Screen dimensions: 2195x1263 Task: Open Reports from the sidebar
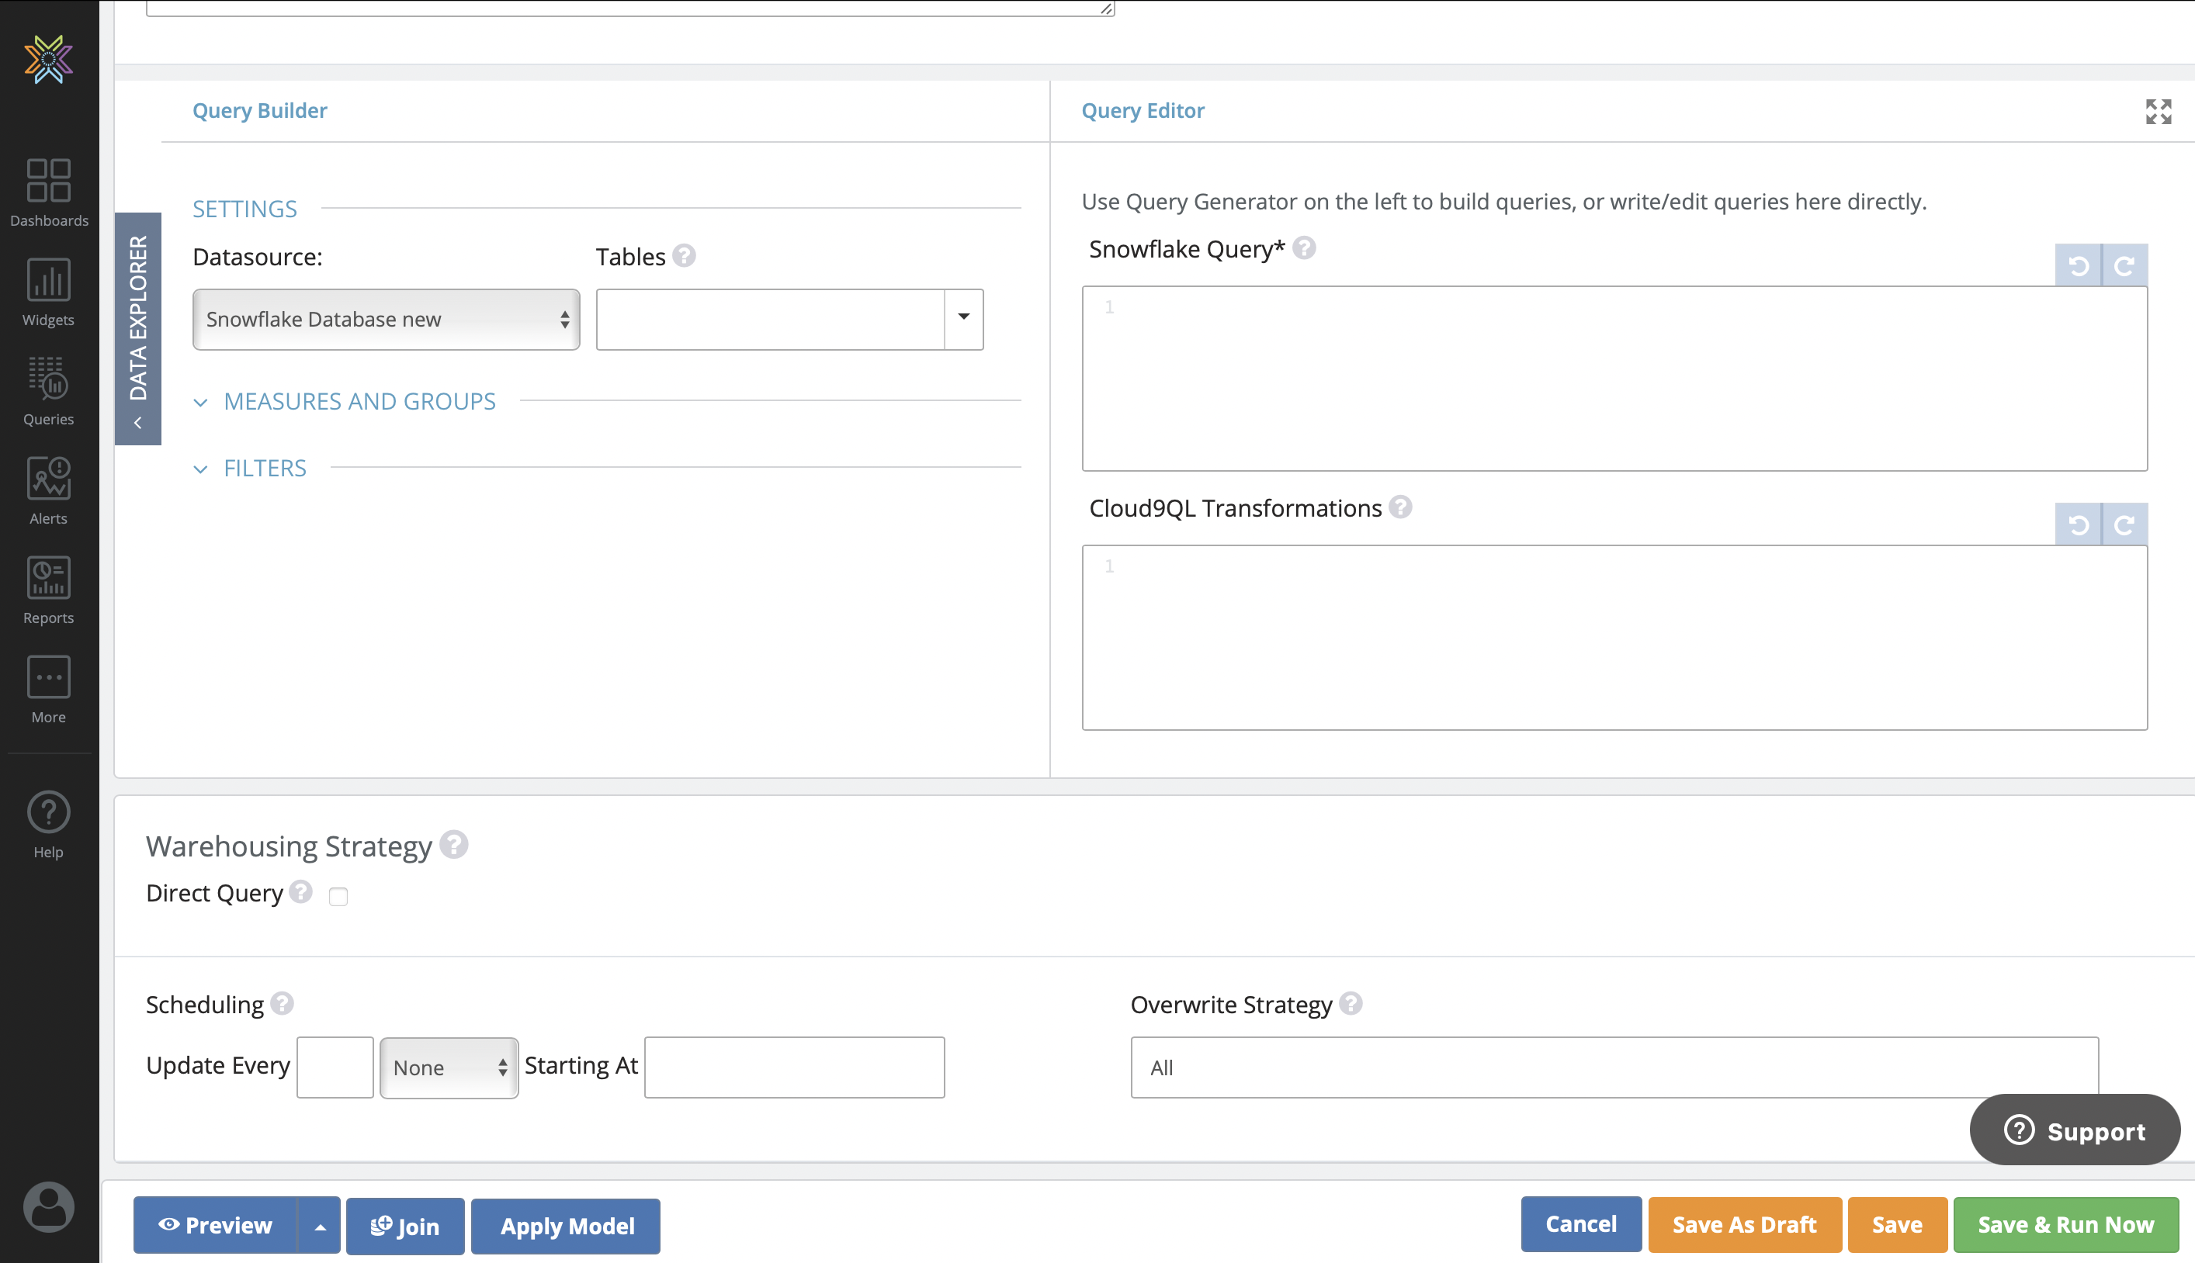[x=49, y=590]
